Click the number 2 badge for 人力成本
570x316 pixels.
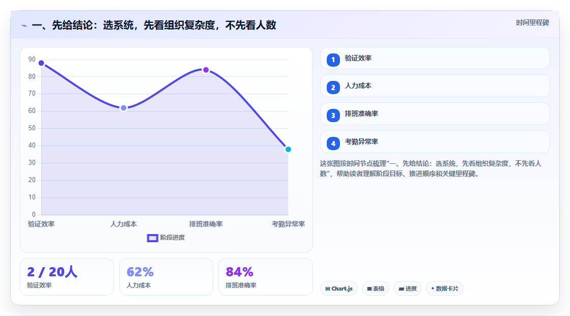click(333, 88)
